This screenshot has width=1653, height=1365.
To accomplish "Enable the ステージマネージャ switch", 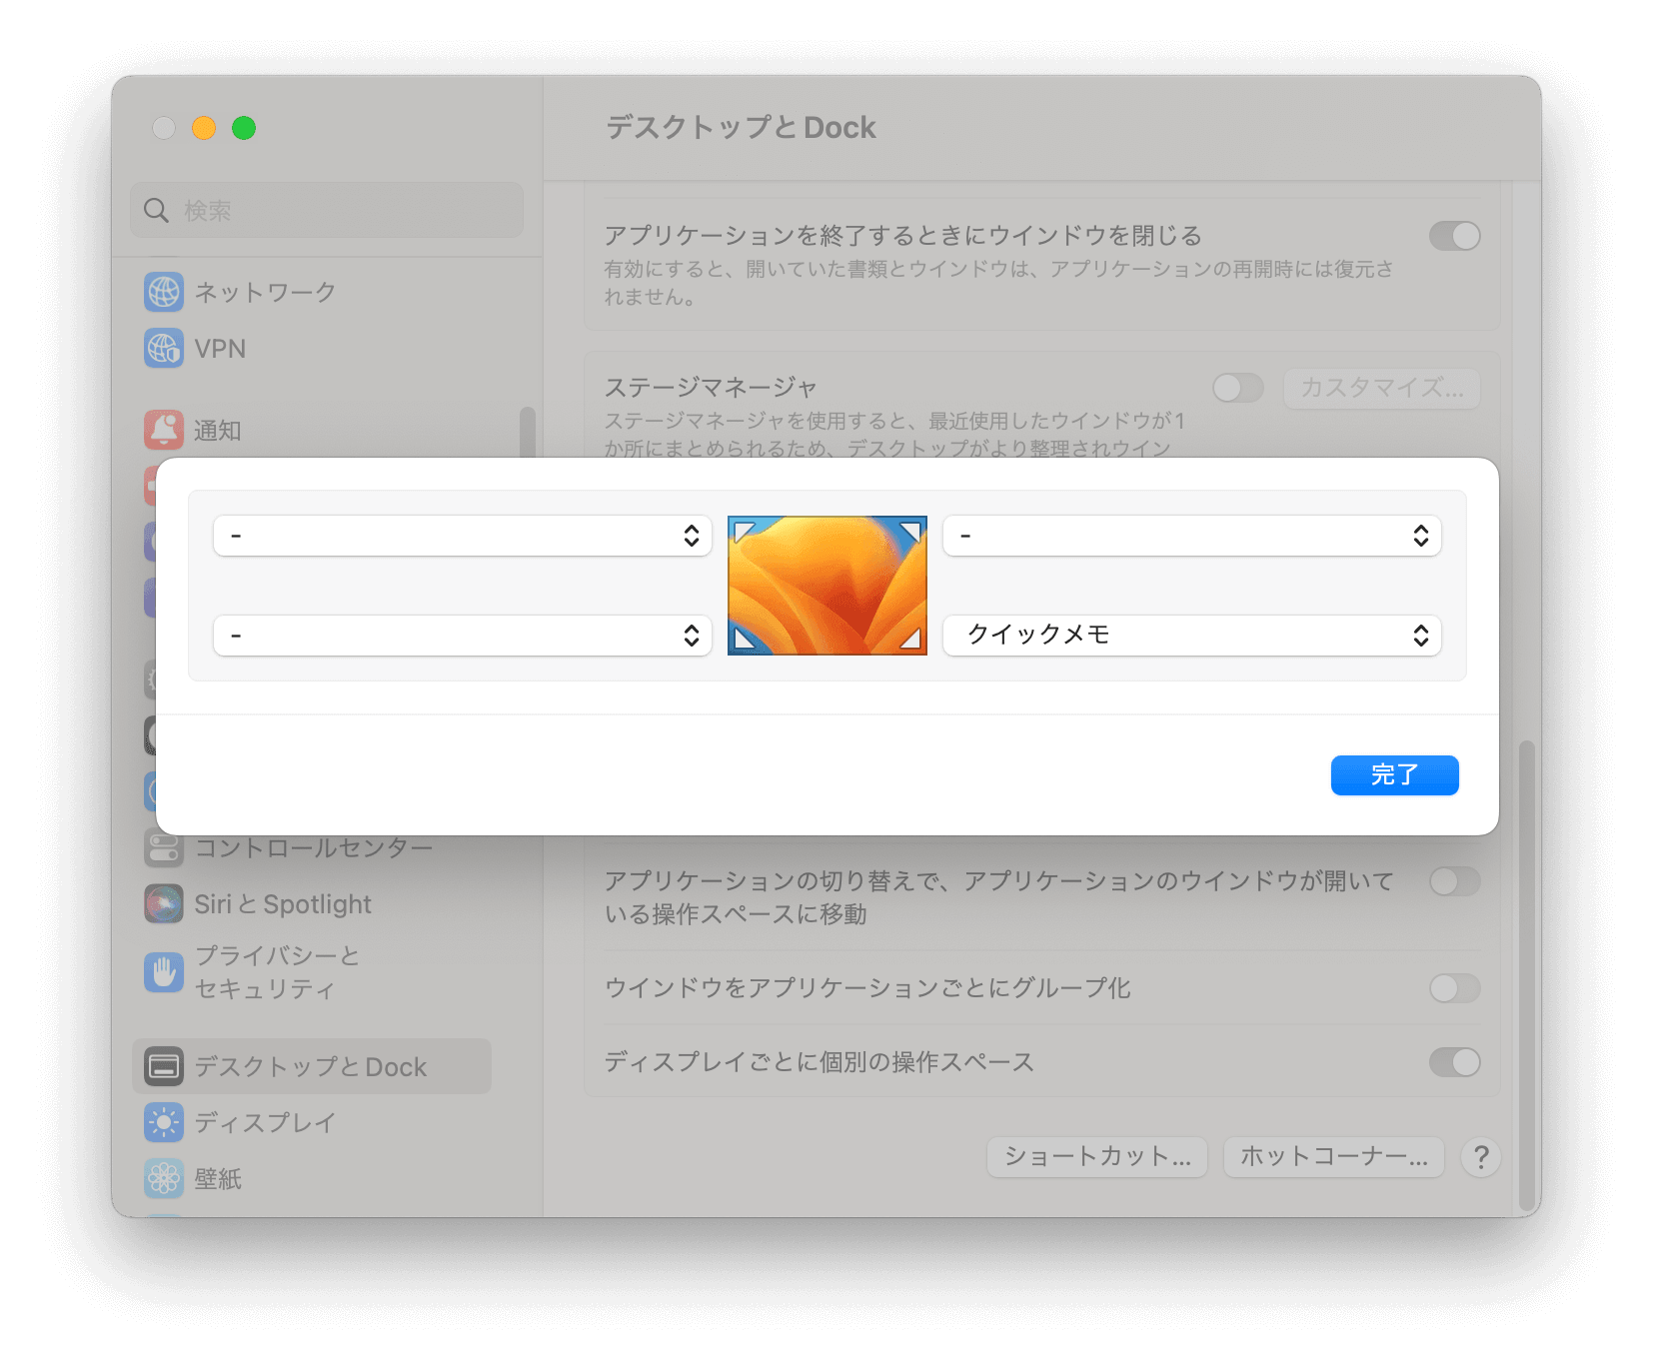I will pyautogui.click(x=1238, y=388).
